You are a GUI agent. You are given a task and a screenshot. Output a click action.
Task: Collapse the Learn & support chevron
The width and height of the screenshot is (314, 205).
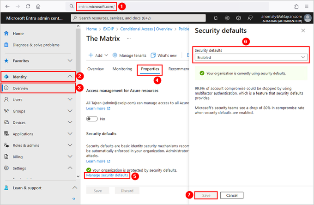[75, 188]
